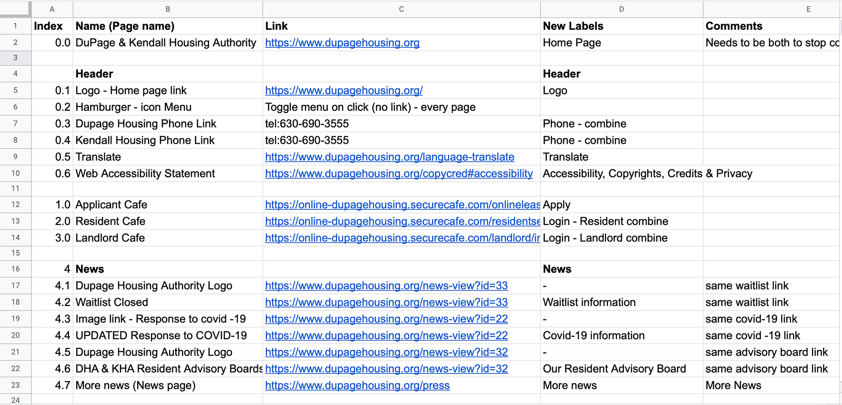Select Phone - combine cell in row 8
The height and width of the screenshot is (405, 842).
click(622, 141)
